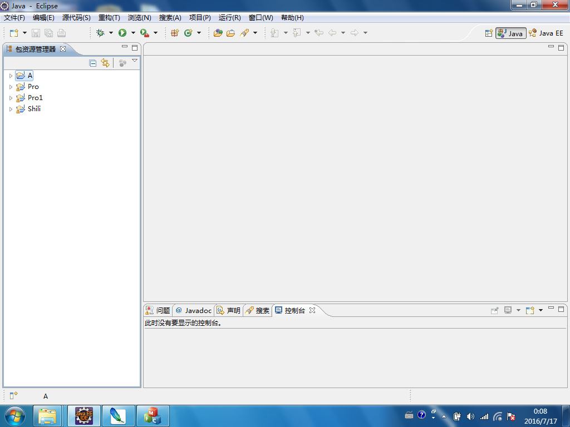Screen dimensions: 570x427
Task: Click the Run External Tools icon
Action: [x=145, y=33]
